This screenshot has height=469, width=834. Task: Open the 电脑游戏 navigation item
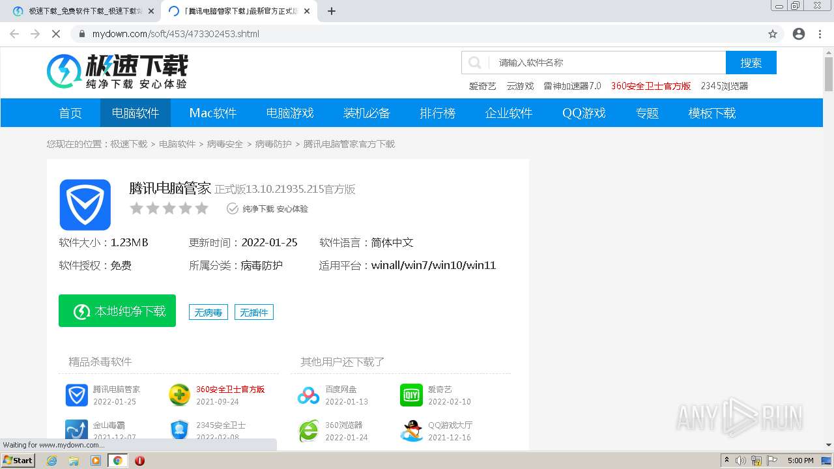point(290,113)
